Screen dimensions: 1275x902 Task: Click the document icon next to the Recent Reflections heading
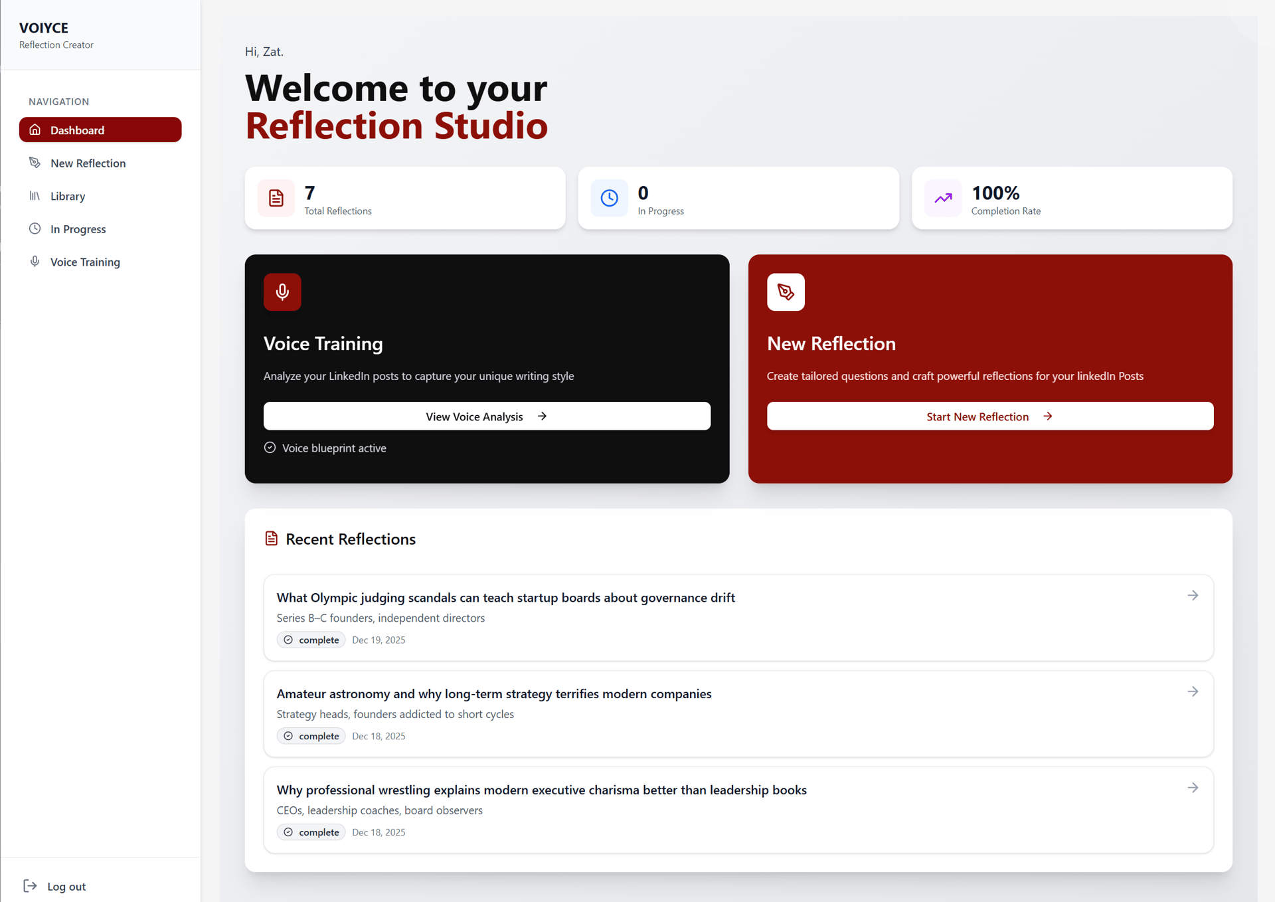point(271,539)
